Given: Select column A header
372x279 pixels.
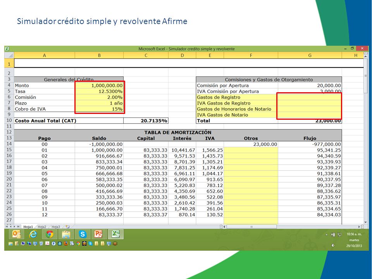Looking at the screenshot, I should [x=44, y=55].
